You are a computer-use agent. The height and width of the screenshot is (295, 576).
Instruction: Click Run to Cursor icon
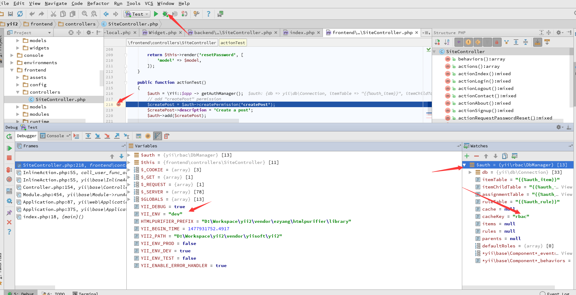tap(126, 136)
